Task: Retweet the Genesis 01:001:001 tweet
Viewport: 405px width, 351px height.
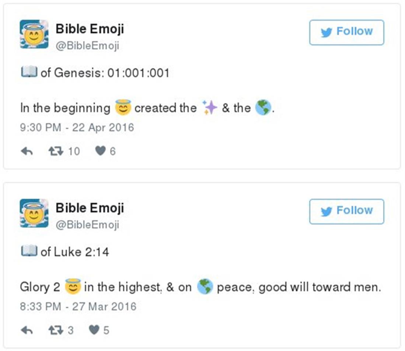Action: [56, 151]
